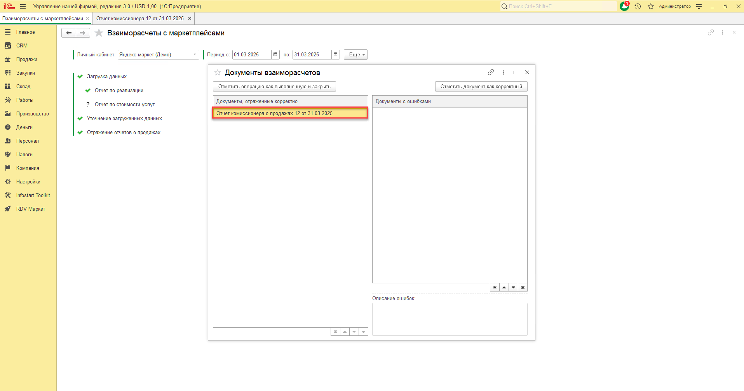Click the Отчет по реализации step
This screenshot has height=391, width=744.
coord(119,90)
